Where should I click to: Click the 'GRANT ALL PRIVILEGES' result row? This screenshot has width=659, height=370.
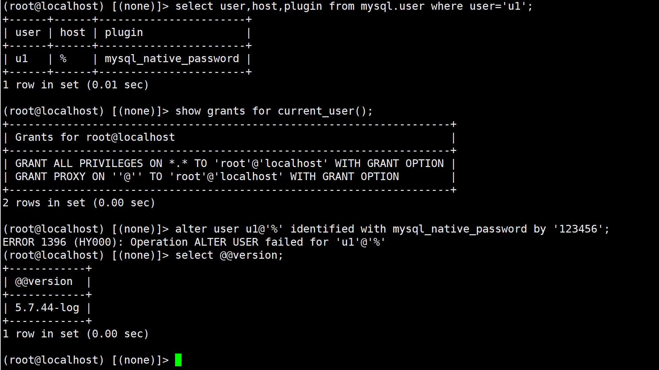pos(229,164)
